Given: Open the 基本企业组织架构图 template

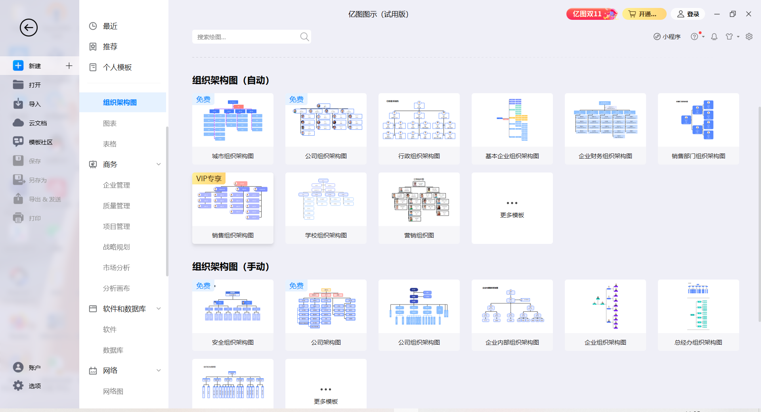Looking at the screenshot, I should coord(512,129).
